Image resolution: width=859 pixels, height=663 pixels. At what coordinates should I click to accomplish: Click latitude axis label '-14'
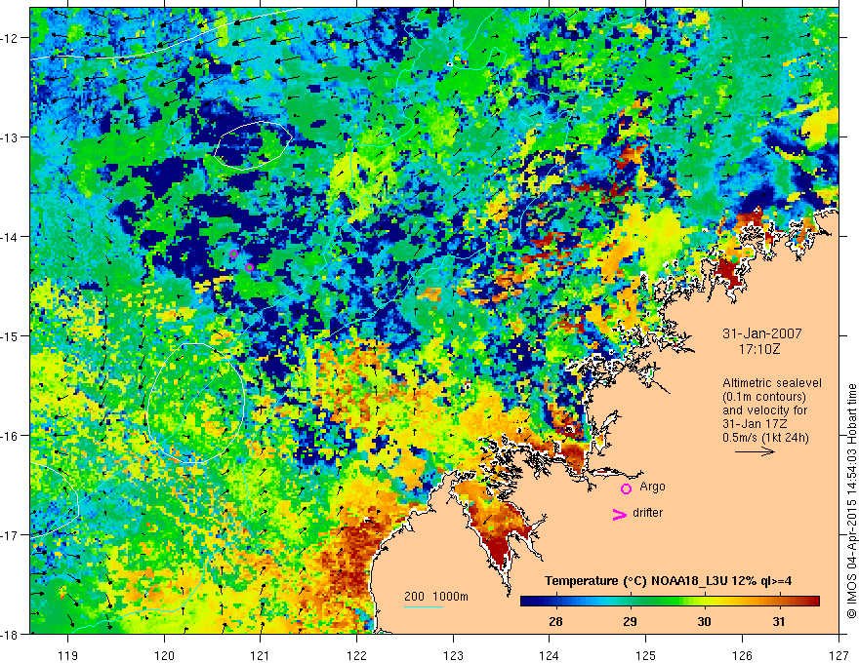[11, 237]
